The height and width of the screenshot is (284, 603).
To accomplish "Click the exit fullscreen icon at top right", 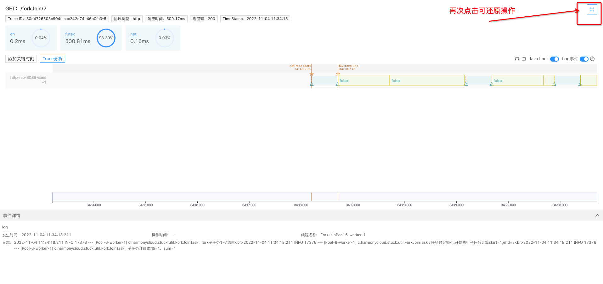I will pos(592,10).
